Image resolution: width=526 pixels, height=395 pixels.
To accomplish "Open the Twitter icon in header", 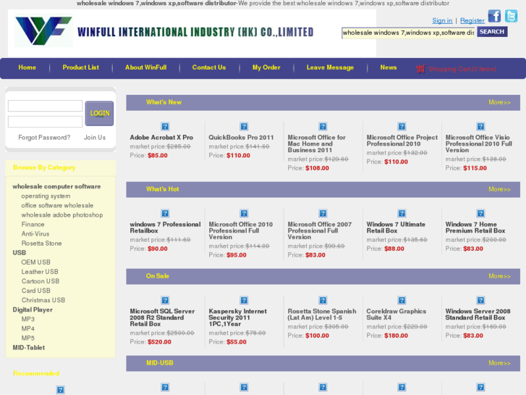I will 512,16.
